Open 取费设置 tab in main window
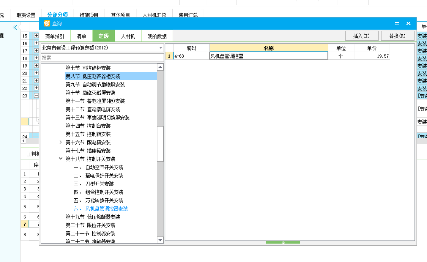The image size is (427, 262). 26,15
